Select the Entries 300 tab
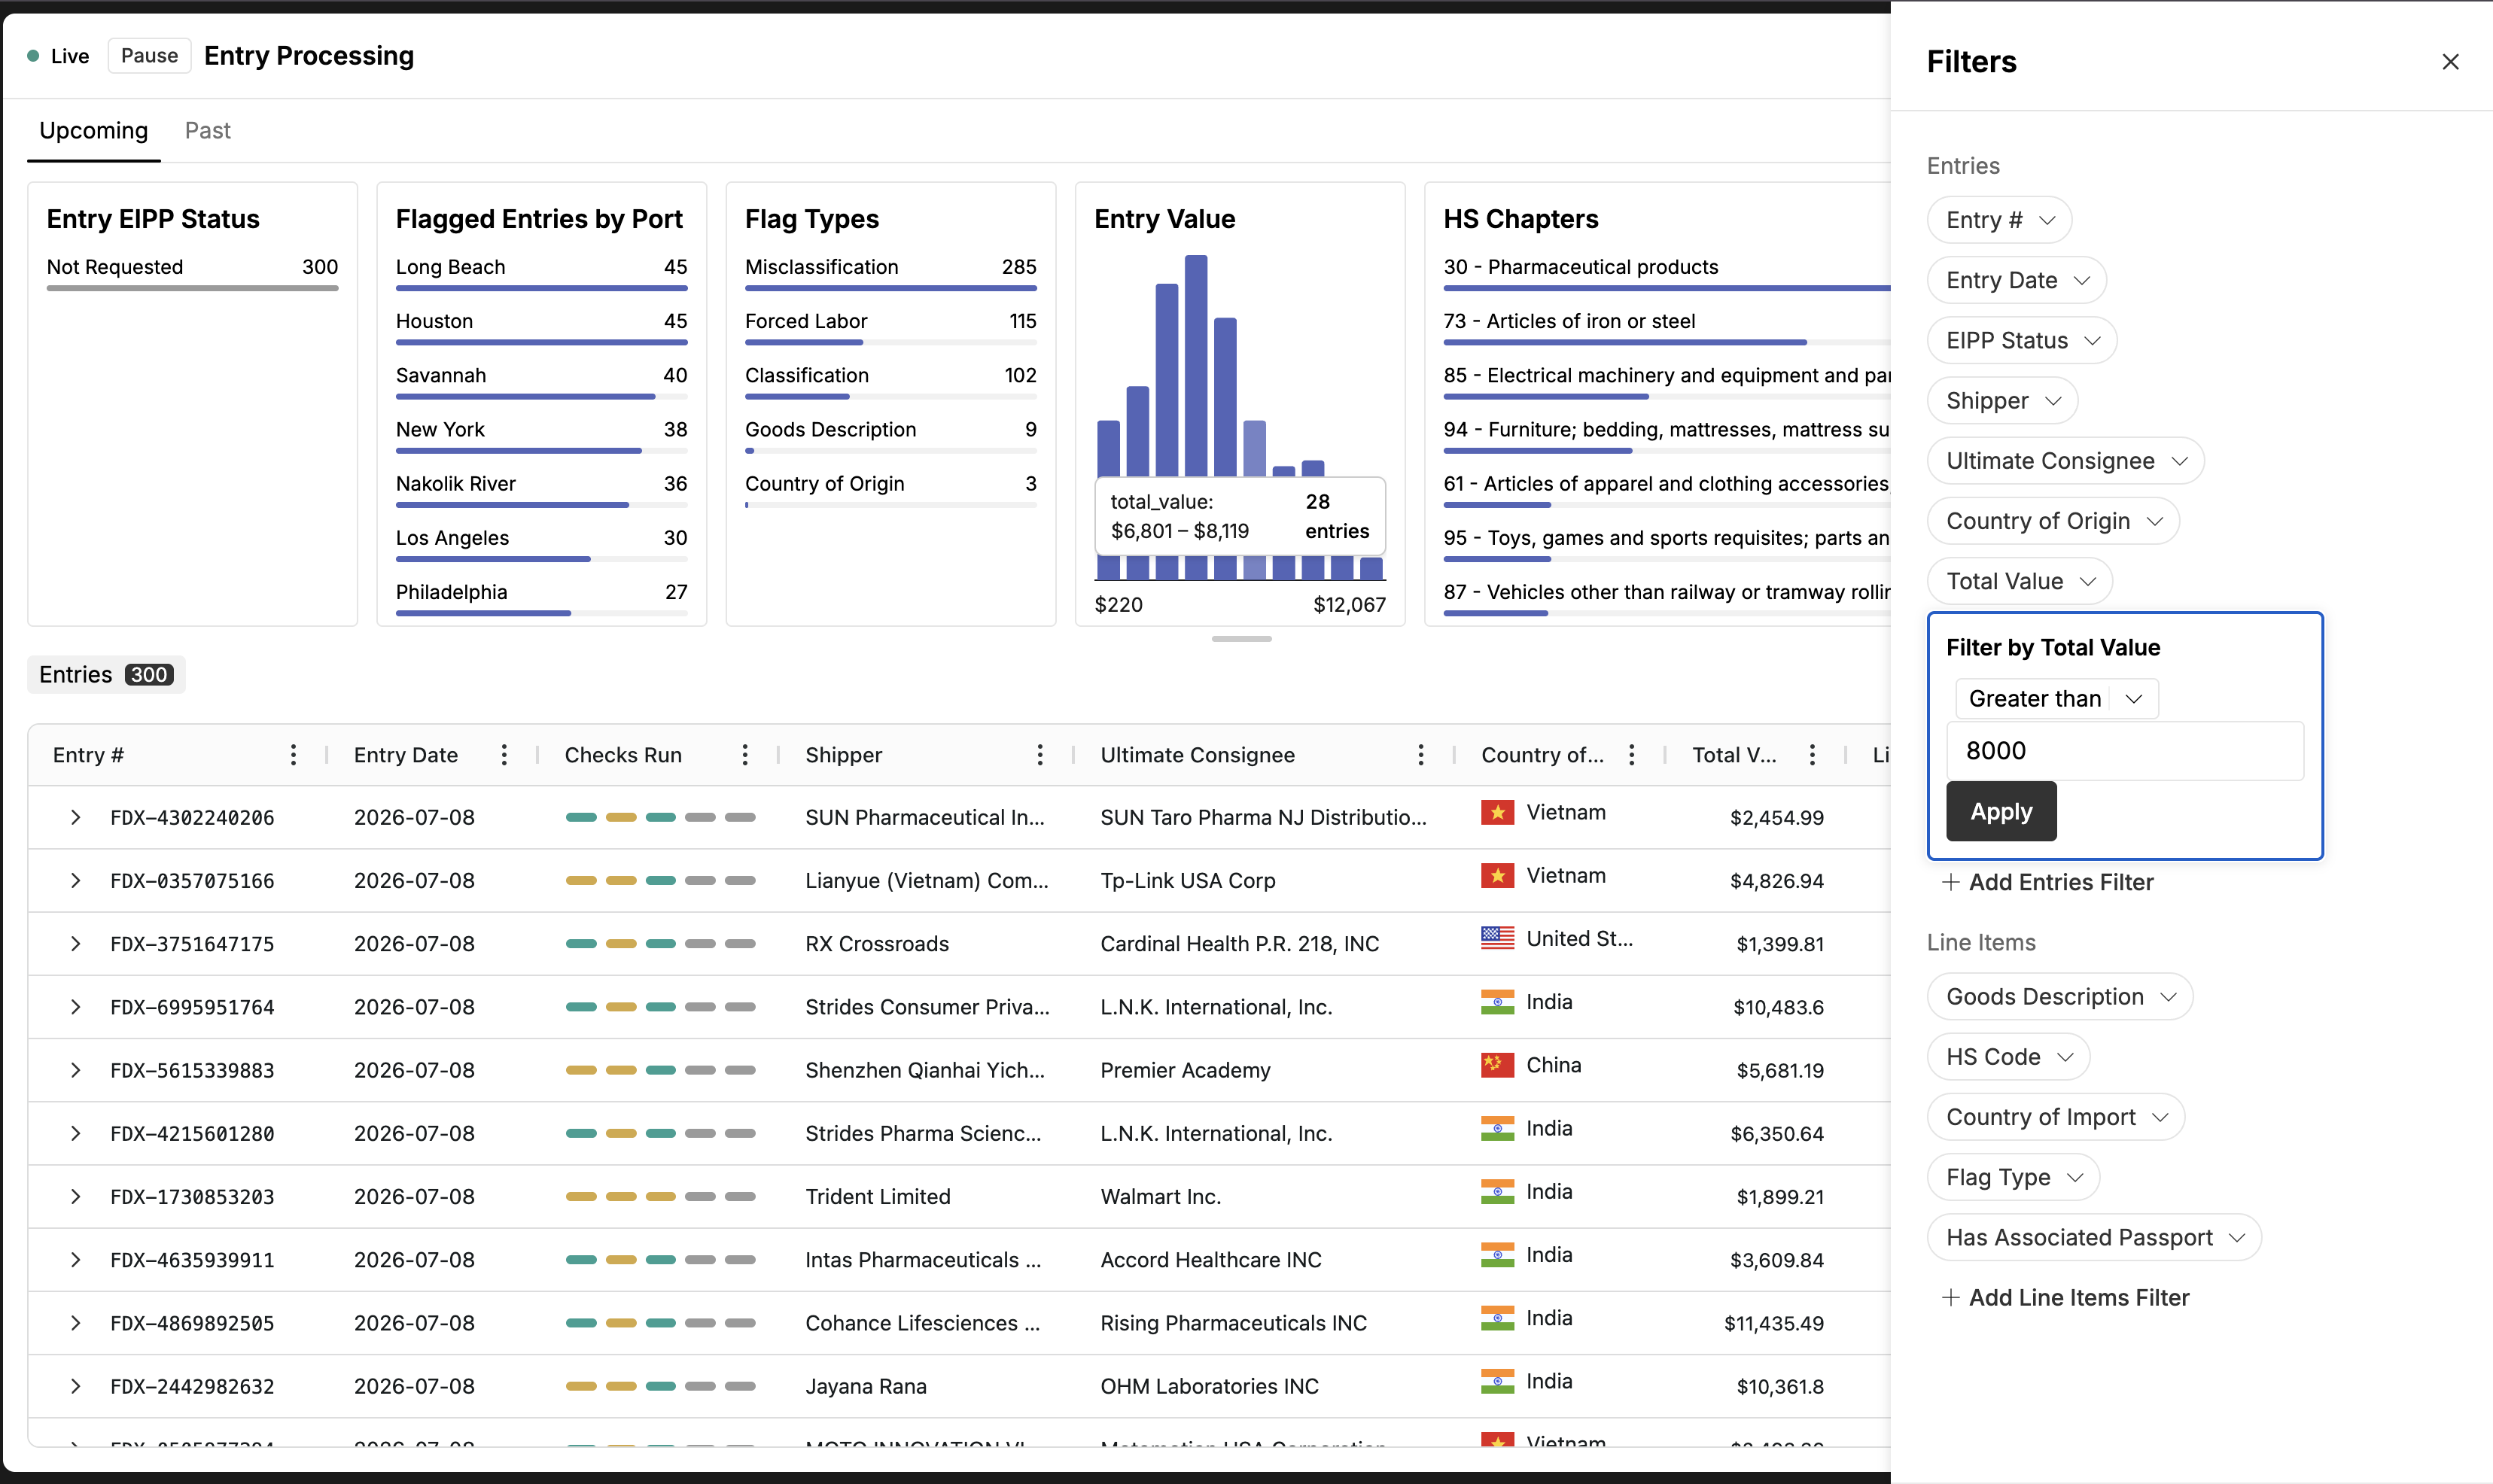 (x=106, y=675)
